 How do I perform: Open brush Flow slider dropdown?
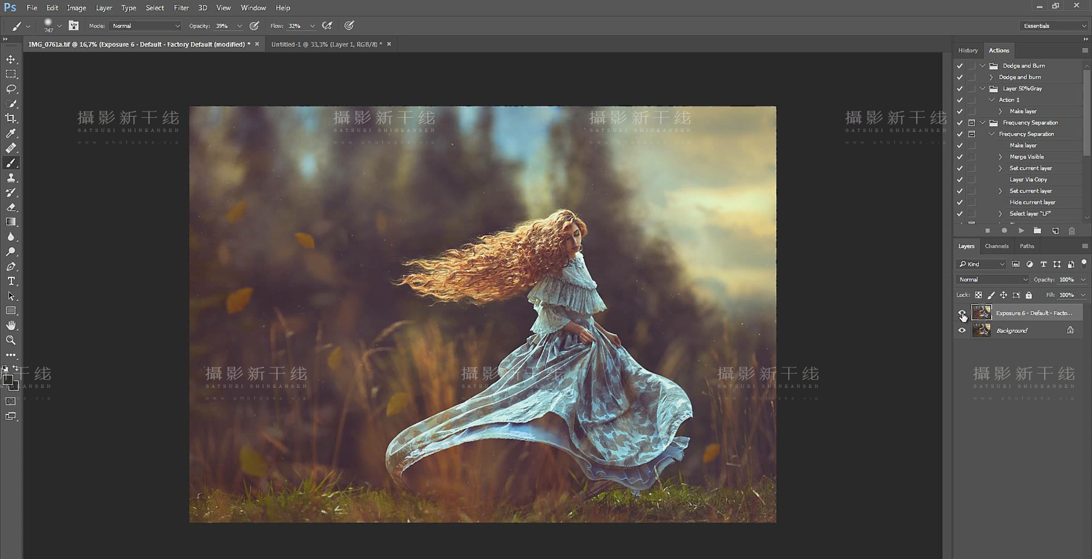312,26
